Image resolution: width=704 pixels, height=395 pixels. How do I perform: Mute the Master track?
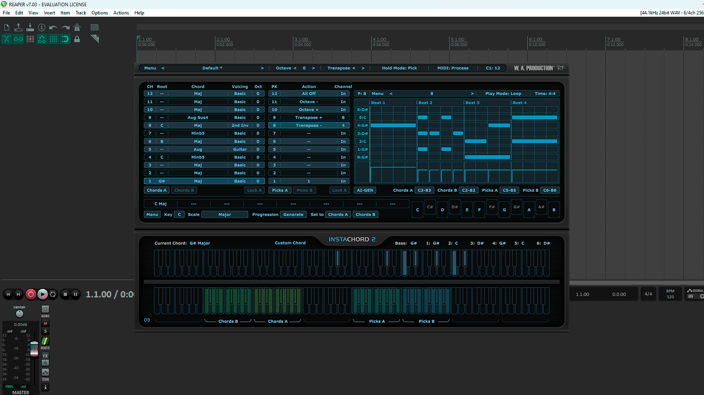[x=45, y=324]
